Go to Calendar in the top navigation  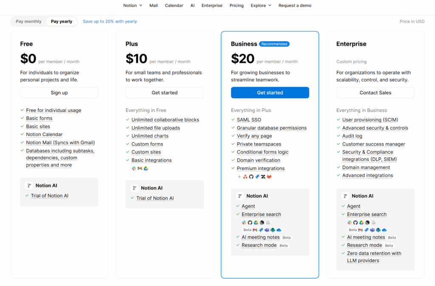pos(174,6)
